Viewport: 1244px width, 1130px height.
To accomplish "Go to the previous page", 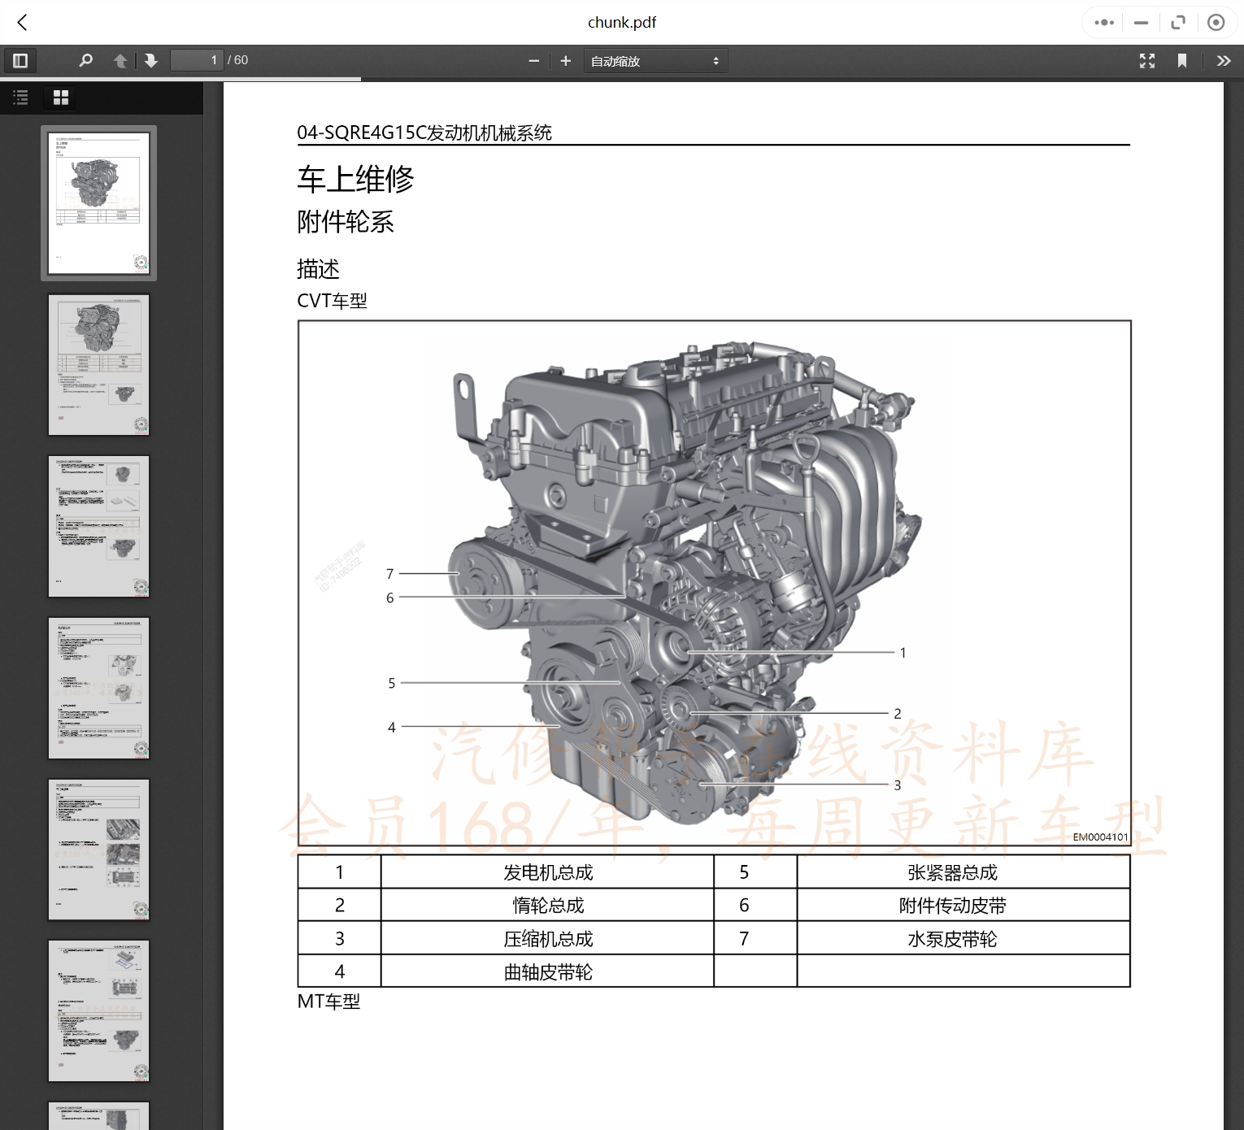I will 120,60.
